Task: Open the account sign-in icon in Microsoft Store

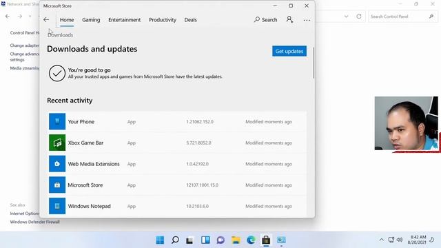Action: coord(289,19)
